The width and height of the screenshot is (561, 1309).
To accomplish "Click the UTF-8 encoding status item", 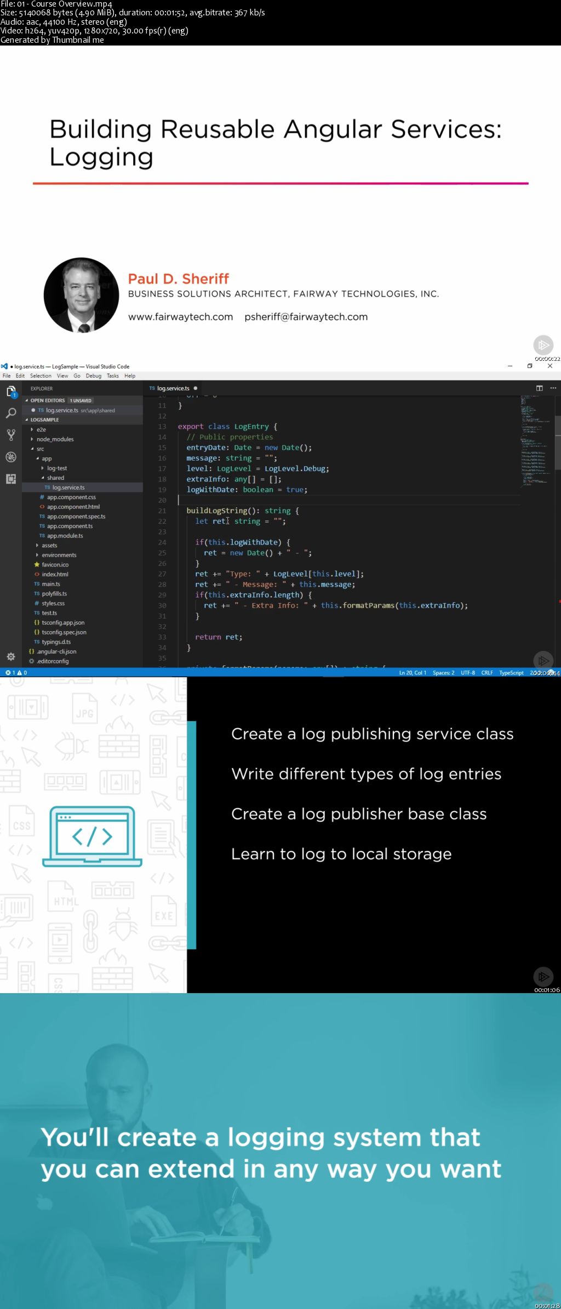I will point(468,672).
